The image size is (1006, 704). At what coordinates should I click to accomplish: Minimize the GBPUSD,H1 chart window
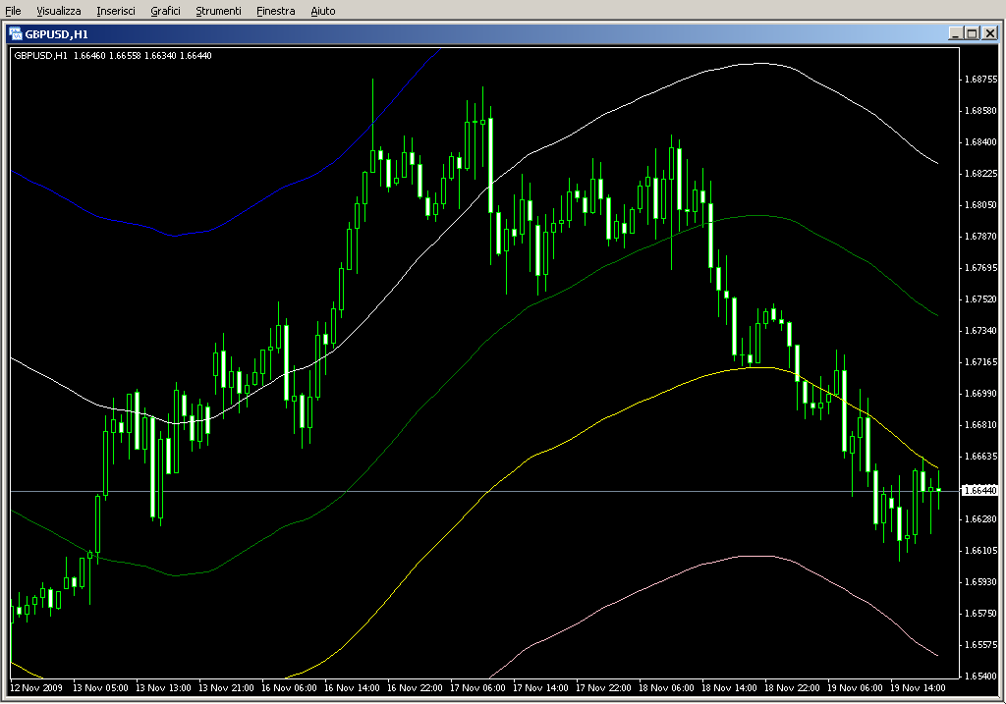[x=955, y=33]
